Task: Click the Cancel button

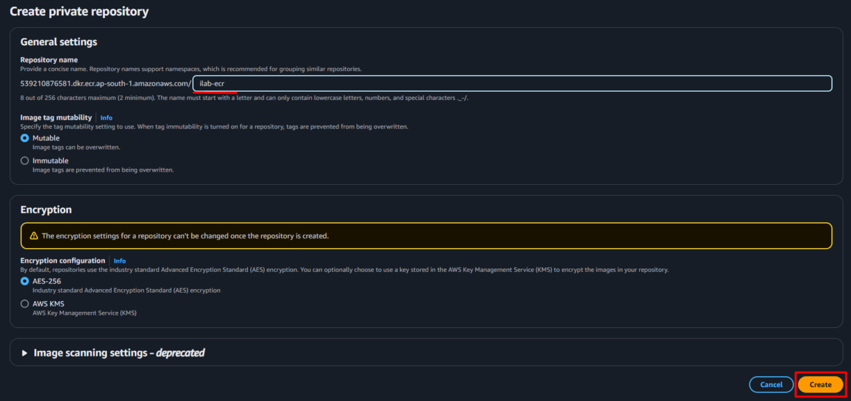Action: point(771,384)
